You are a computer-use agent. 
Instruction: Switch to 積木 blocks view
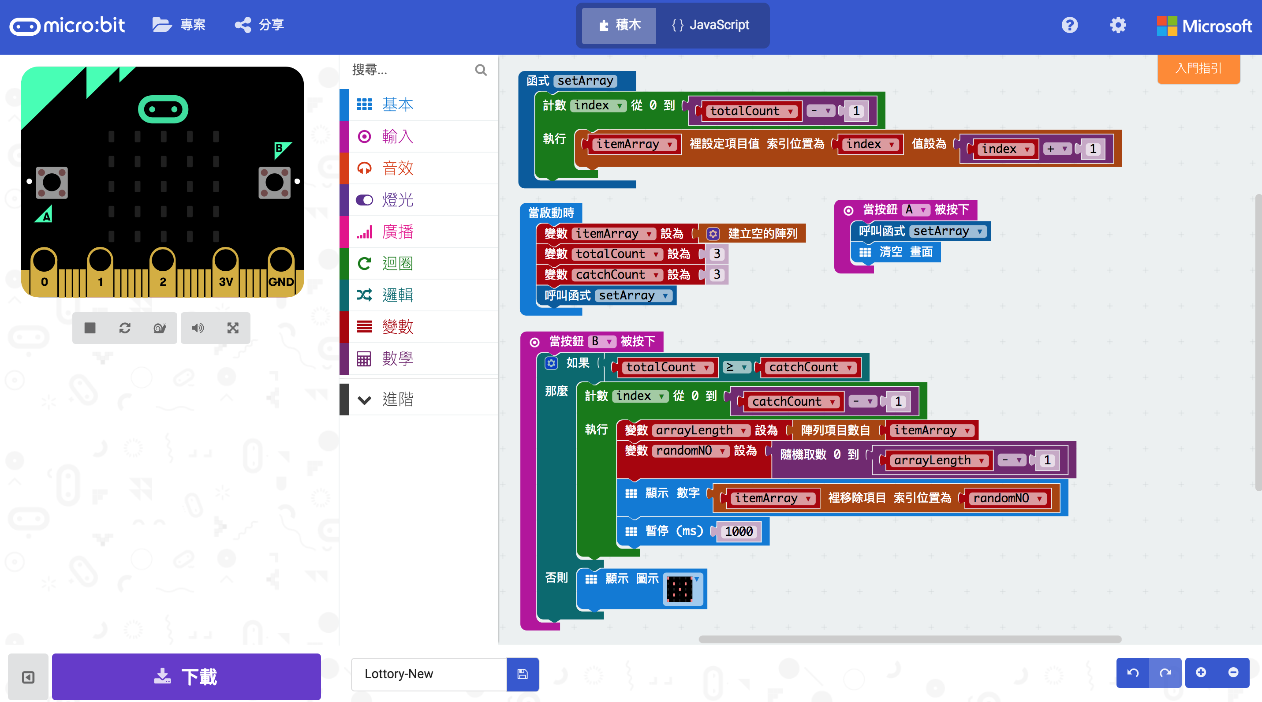pos(619,26)
